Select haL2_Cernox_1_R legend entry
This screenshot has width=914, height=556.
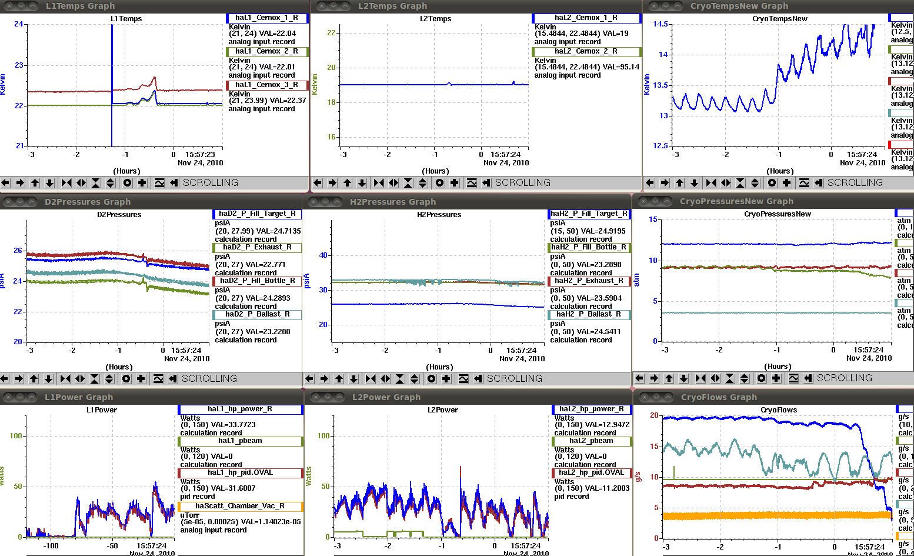coord(586,18)
